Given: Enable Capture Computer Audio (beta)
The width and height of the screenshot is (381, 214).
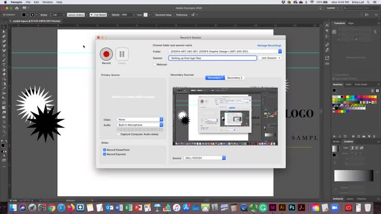Looking at the screenshot, I should (x=118, y=134).
